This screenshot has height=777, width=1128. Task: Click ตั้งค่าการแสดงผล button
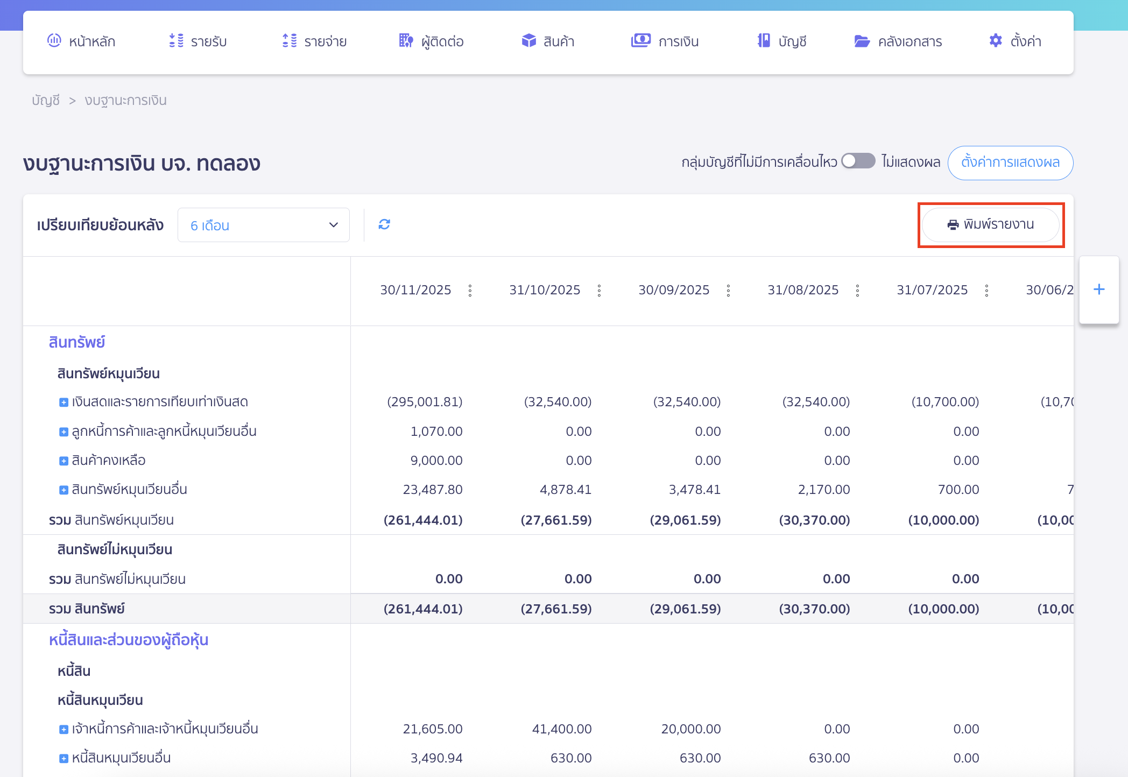[1010, 163]
